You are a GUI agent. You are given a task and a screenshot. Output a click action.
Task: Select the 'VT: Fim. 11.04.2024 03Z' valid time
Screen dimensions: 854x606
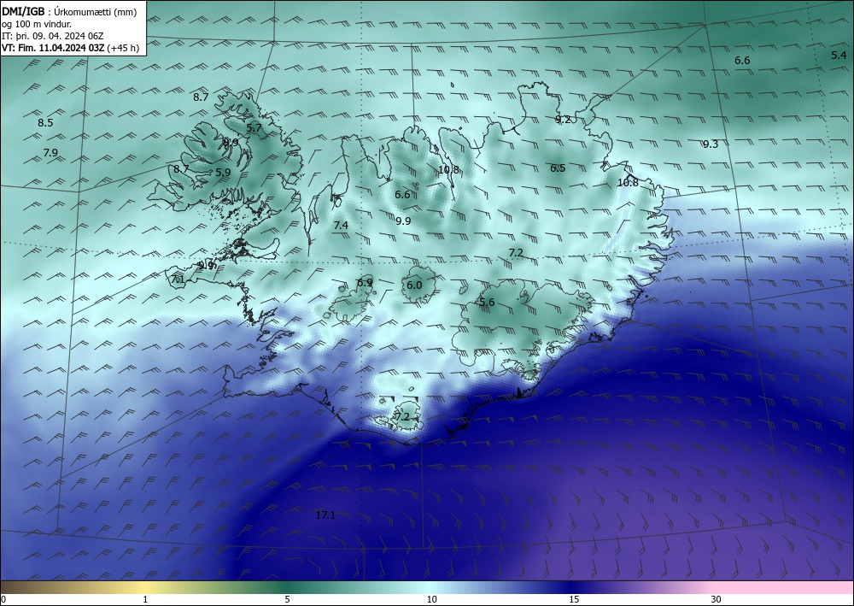pos(53,48)
